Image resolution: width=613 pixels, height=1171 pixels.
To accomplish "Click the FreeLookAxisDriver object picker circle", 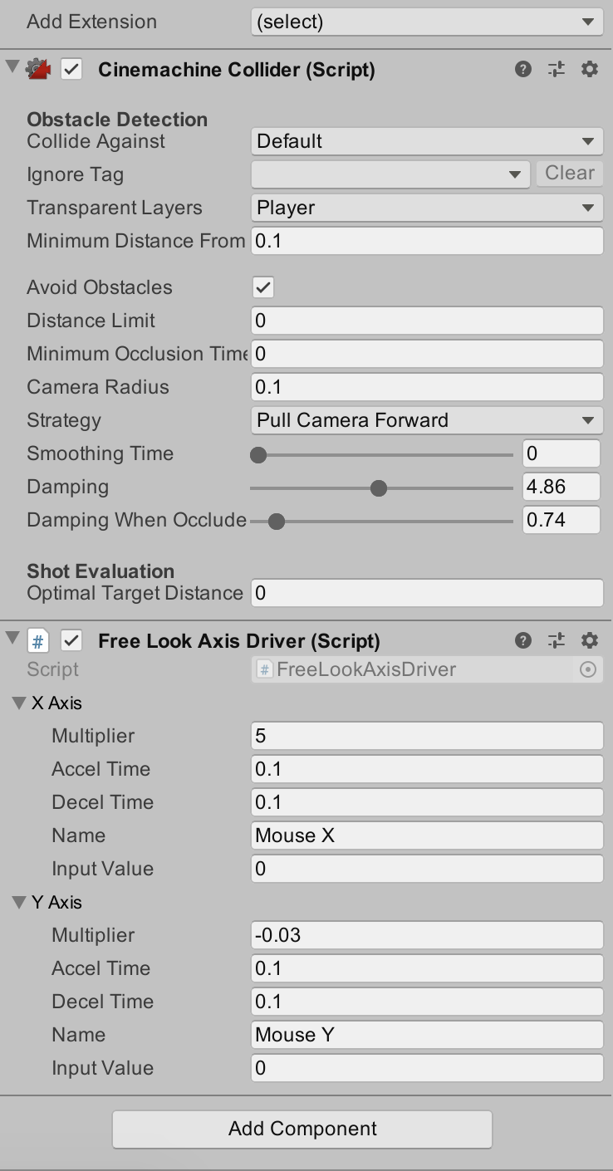I will pyautogui.click(x=588, y=669).
